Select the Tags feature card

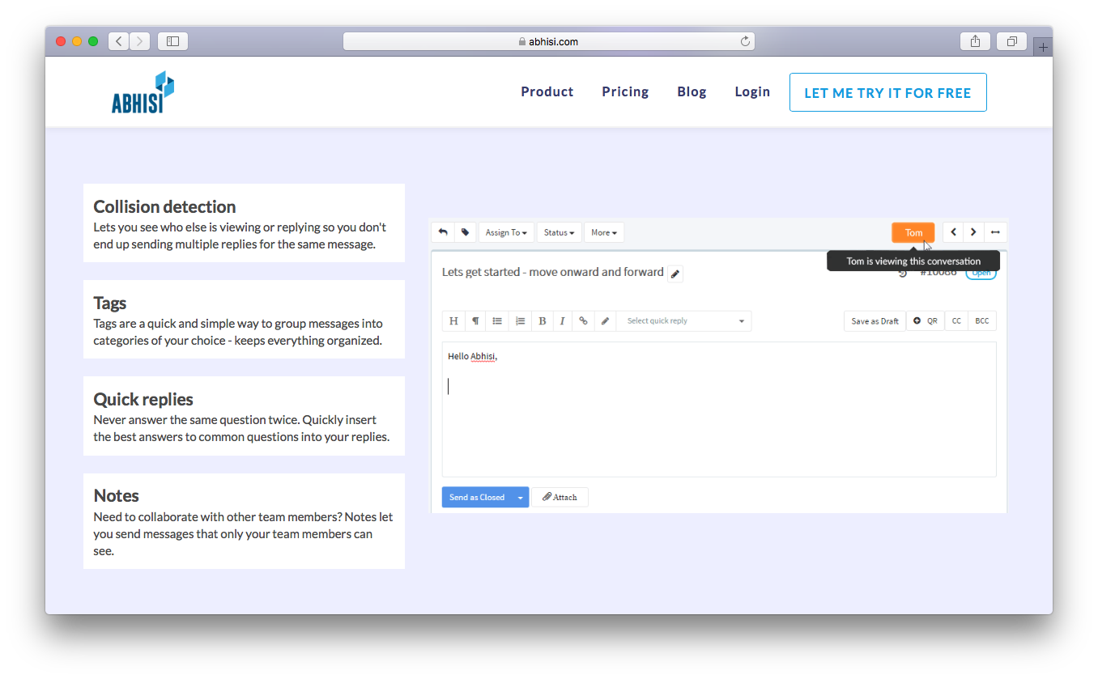tap(244, 320)
